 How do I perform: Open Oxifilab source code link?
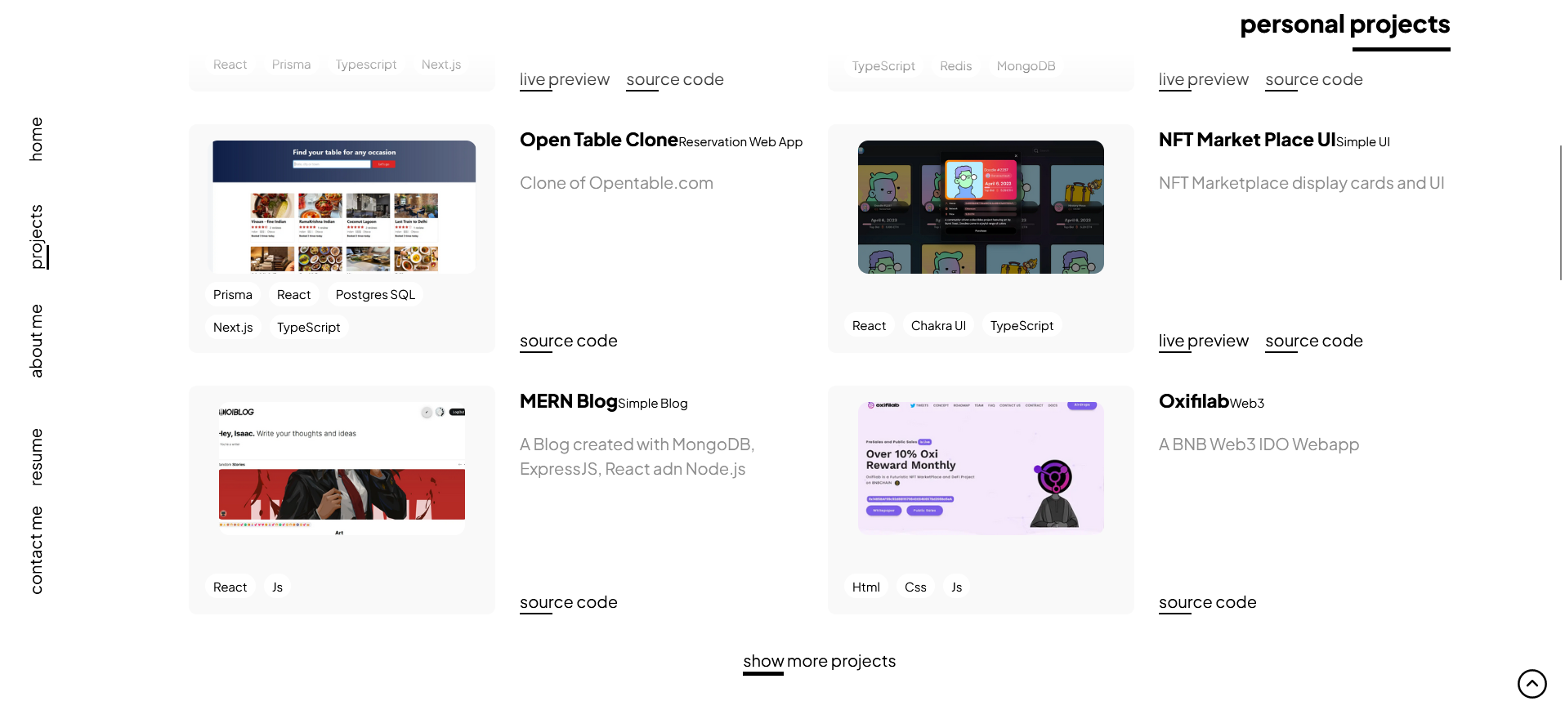tap(1208, 603)
